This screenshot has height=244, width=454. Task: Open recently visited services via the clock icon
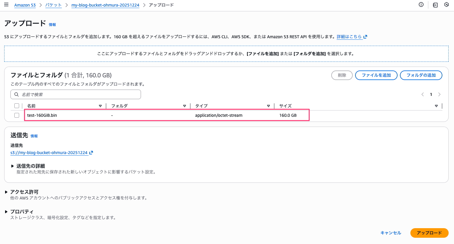446,5
